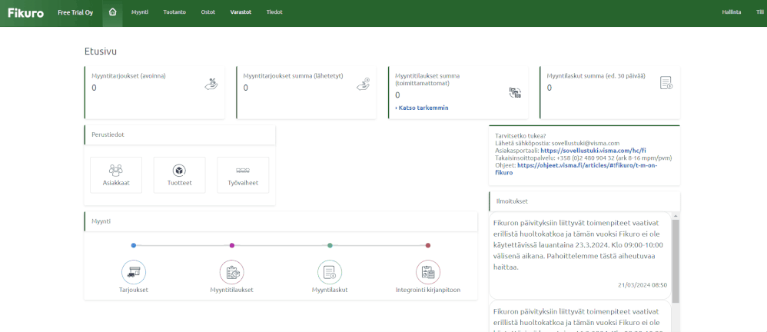This screenshot has width=767, height=332.
Task: Open the Varastot menu
Action: [x=241, y=12]
